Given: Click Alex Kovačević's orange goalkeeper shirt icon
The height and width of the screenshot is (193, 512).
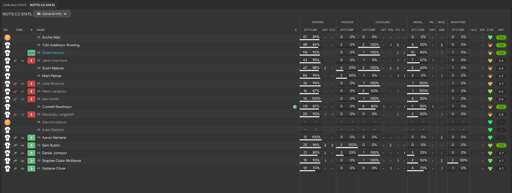Looking at the screenshot, I should (x=7, y=122).
